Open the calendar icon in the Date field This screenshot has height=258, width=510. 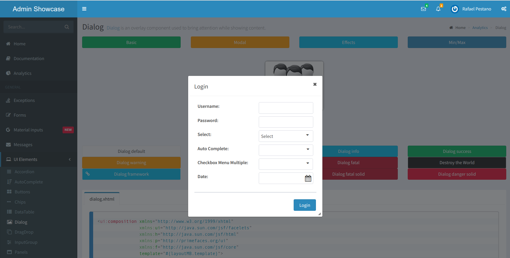(x=308, y=178)
